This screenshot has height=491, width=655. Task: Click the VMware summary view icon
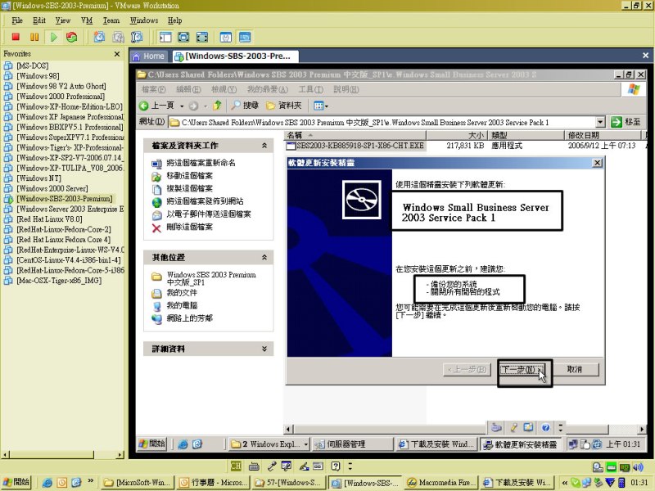pos(226,37)
